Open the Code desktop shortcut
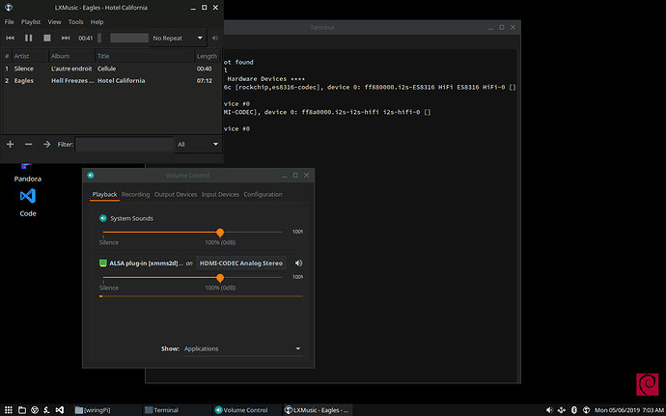The image size is (666, 416). [x=28, y=203]
